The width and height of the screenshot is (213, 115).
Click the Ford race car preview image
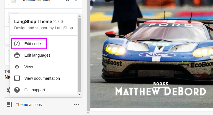coord(152,54)
